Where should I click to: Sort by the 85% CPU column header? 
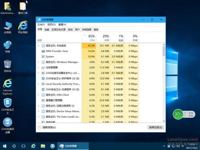(x=89, y=38)
